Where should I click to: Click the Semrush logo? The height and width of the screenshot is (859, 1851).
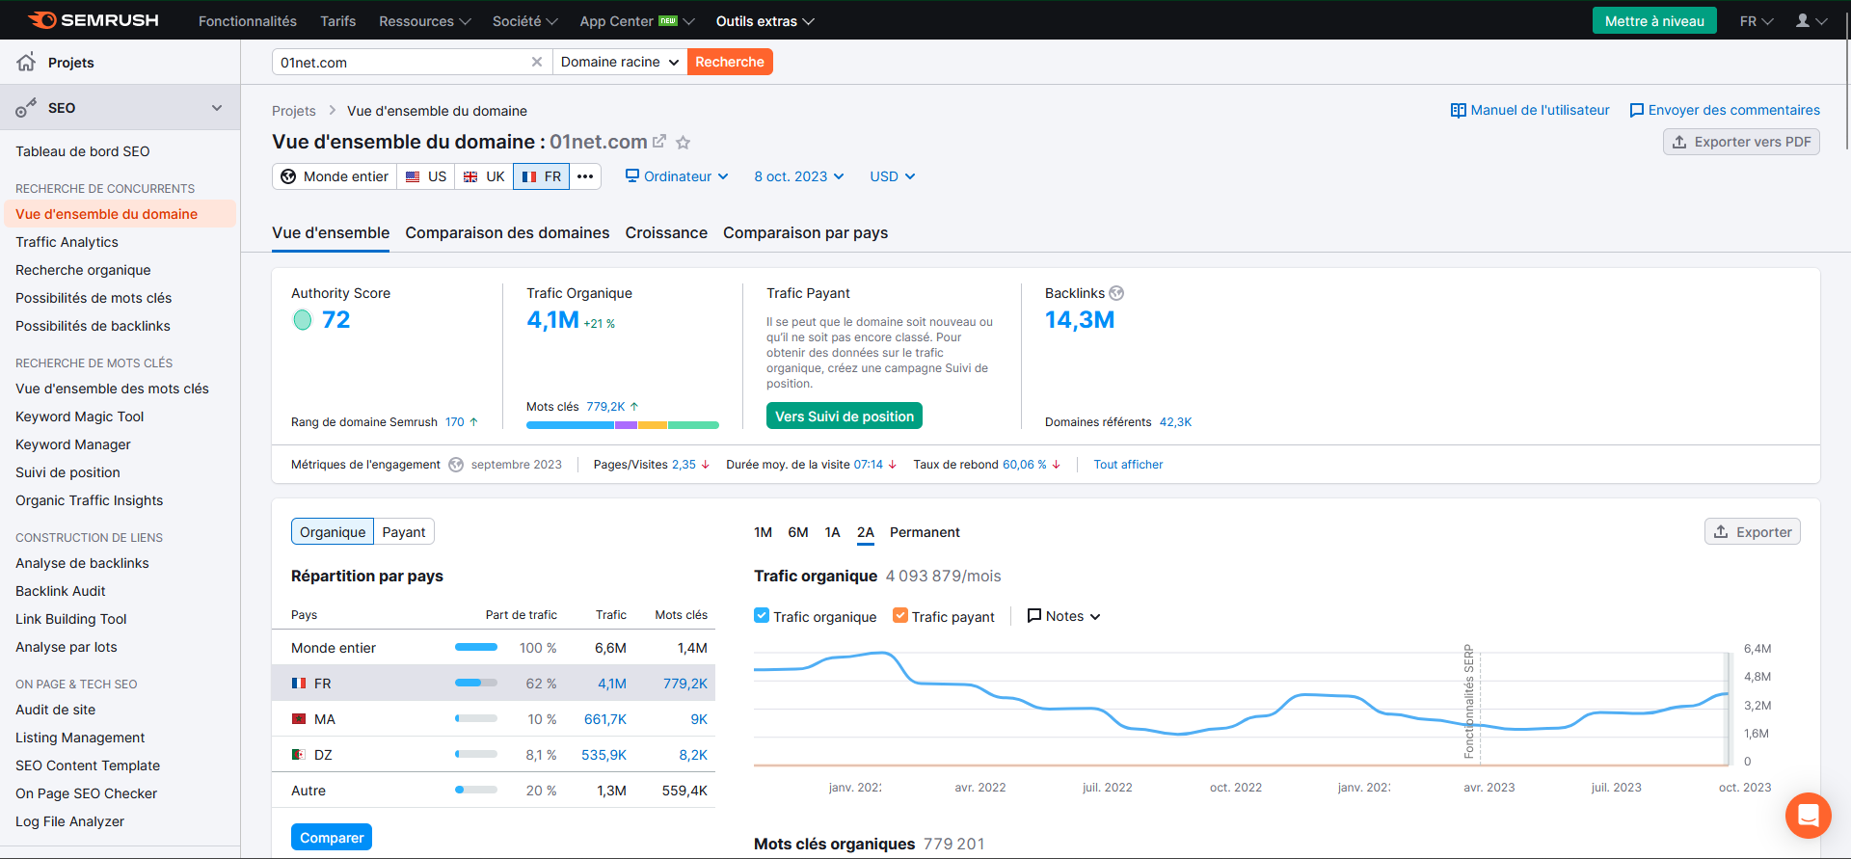pyautogui.click(x=94, y=20)
